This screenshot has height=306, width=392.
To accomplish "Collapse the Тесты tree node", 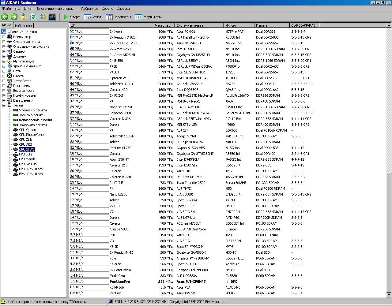I will [4, 105].
